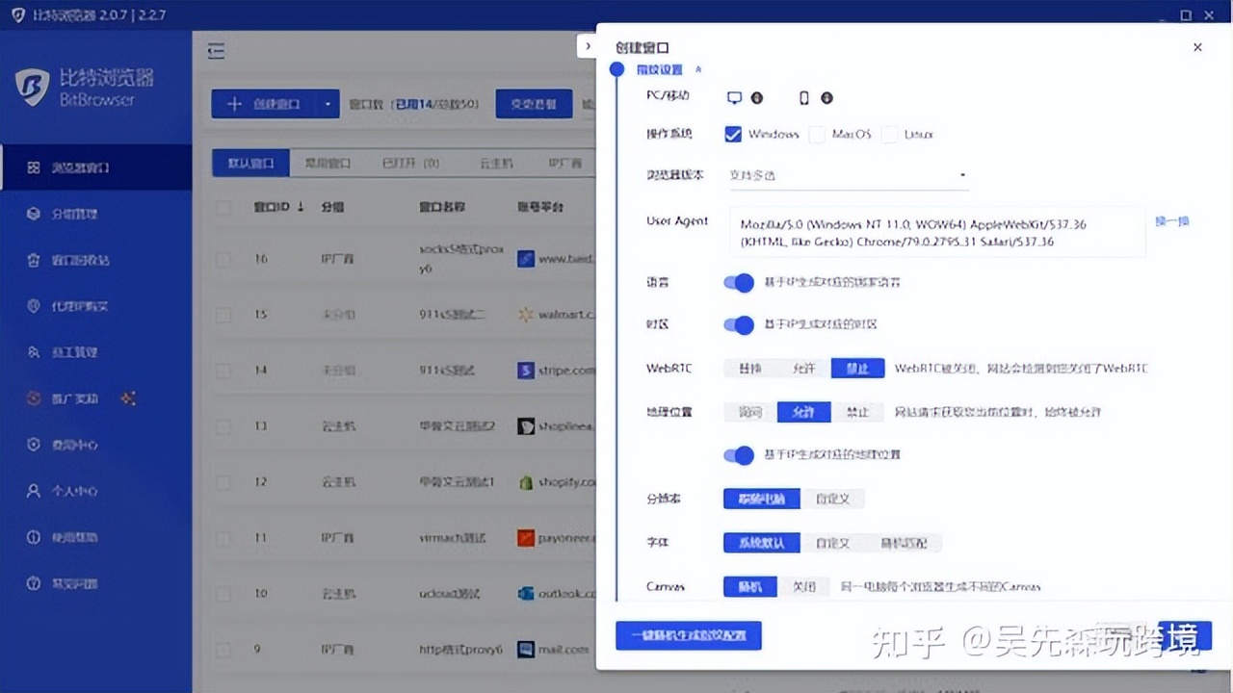This screenshot has height=693, width=1233.
Task: Click the stripe.com platform icon
Action: pyautogui.click(x=526, y=371)
